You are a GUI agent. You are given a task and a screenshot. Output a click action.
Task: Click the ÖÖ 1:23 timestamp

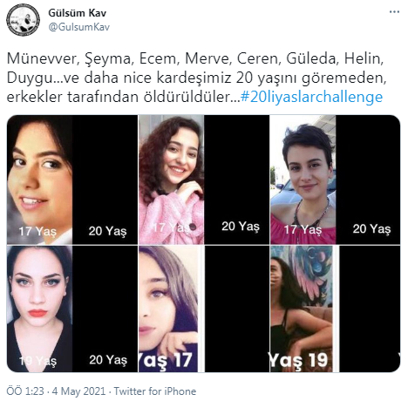tap(25, 391)
